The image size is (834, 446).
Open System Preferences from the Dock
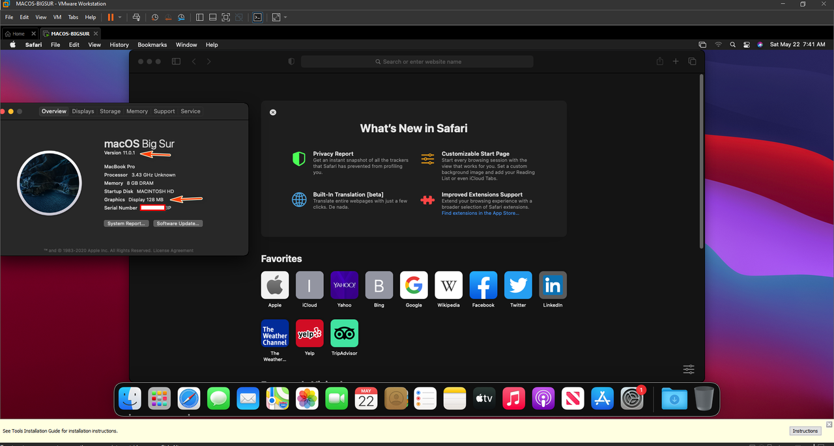point(632,398)
